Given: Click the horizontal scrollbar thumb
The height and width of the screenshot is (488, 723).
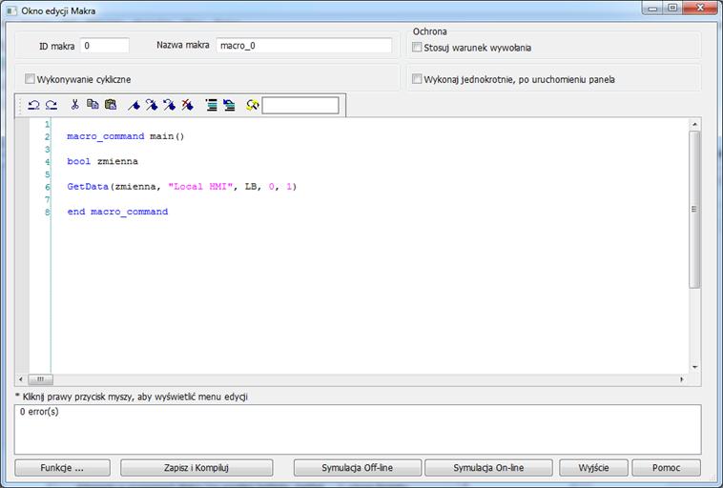Looking at the screenshot, I should coord(41,379).
